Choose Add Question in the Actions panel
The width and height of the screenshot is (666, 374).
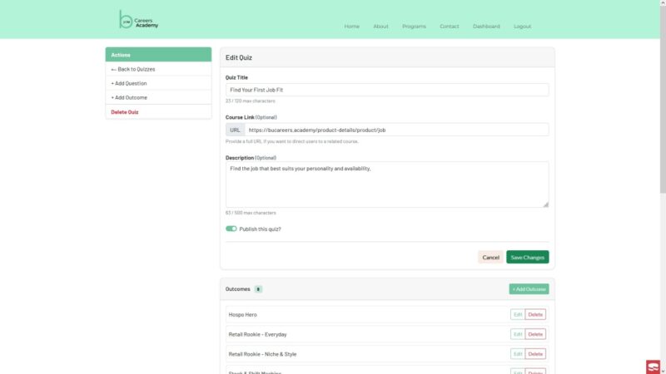tap(158, 83)
